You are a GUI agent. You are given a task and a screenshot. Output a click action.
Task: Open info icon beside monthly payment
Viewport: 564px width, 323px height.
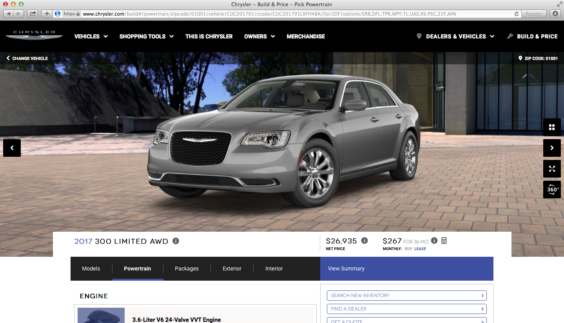[434, 241]
